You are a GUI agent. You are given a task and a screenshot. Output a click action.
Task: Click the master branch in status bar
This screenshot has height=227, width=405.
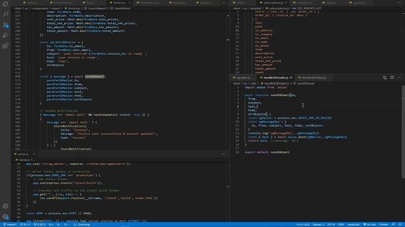click(x=10, y=224)
